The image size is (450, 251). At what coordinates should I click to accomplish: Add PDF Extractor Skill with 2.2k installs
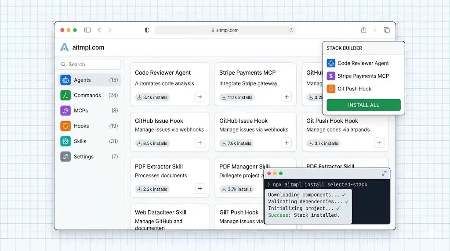tap(200, 189)
